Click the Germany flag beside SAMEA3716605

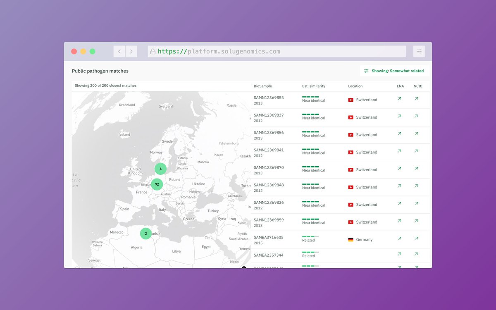tap(351, 239)
